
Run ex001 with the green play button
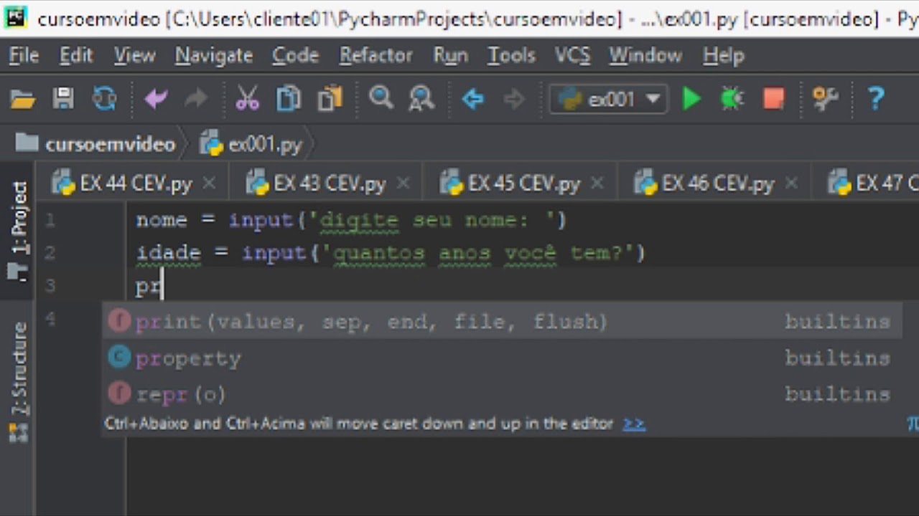pyautogui.click(x=691, y=99)
